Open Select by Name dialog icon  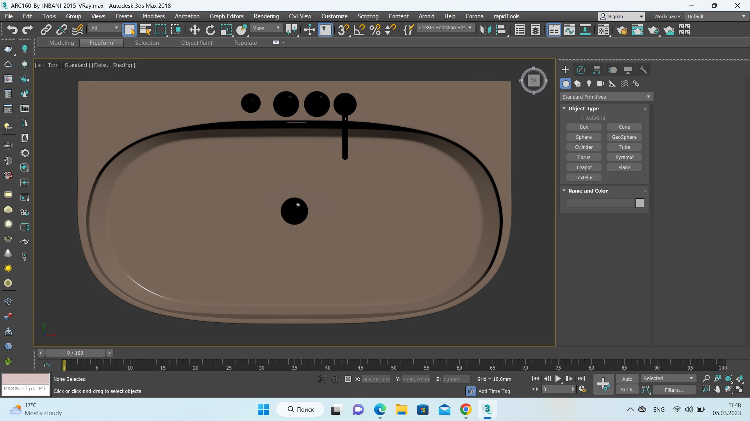click(x=145, y=30)
